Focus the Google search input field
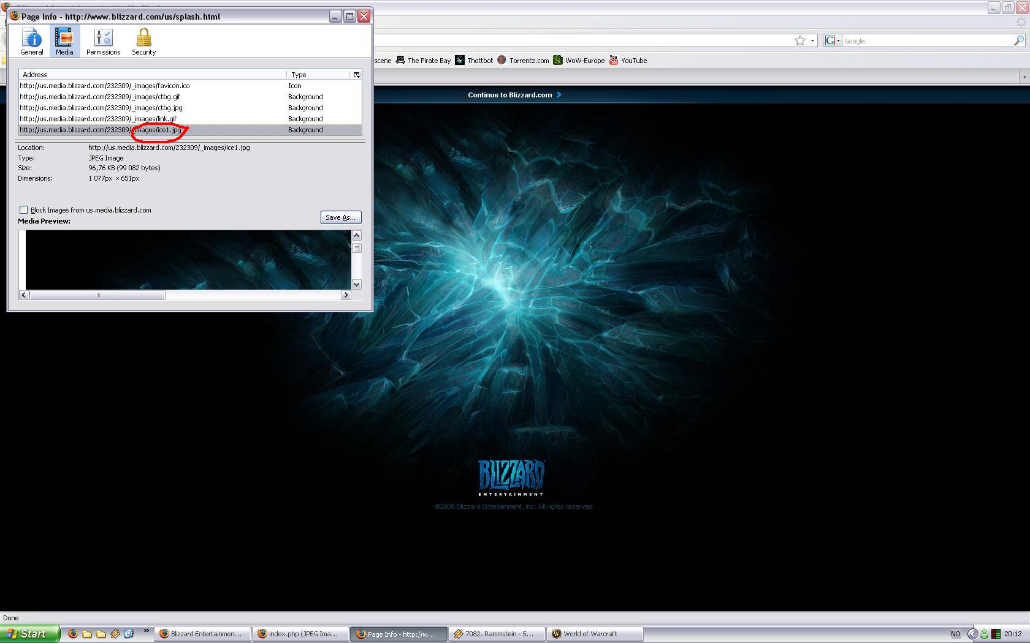 pyautogui.click(x=927, y=41)
